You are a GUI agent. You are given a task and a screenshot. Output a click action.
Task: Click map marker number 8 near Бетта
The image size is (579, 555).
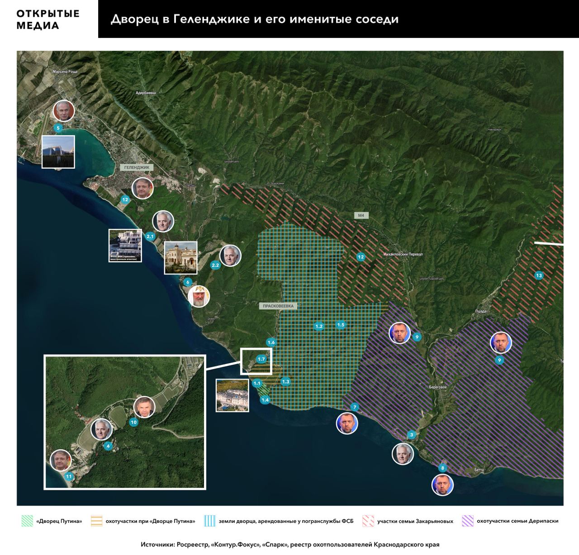(443, 468)
